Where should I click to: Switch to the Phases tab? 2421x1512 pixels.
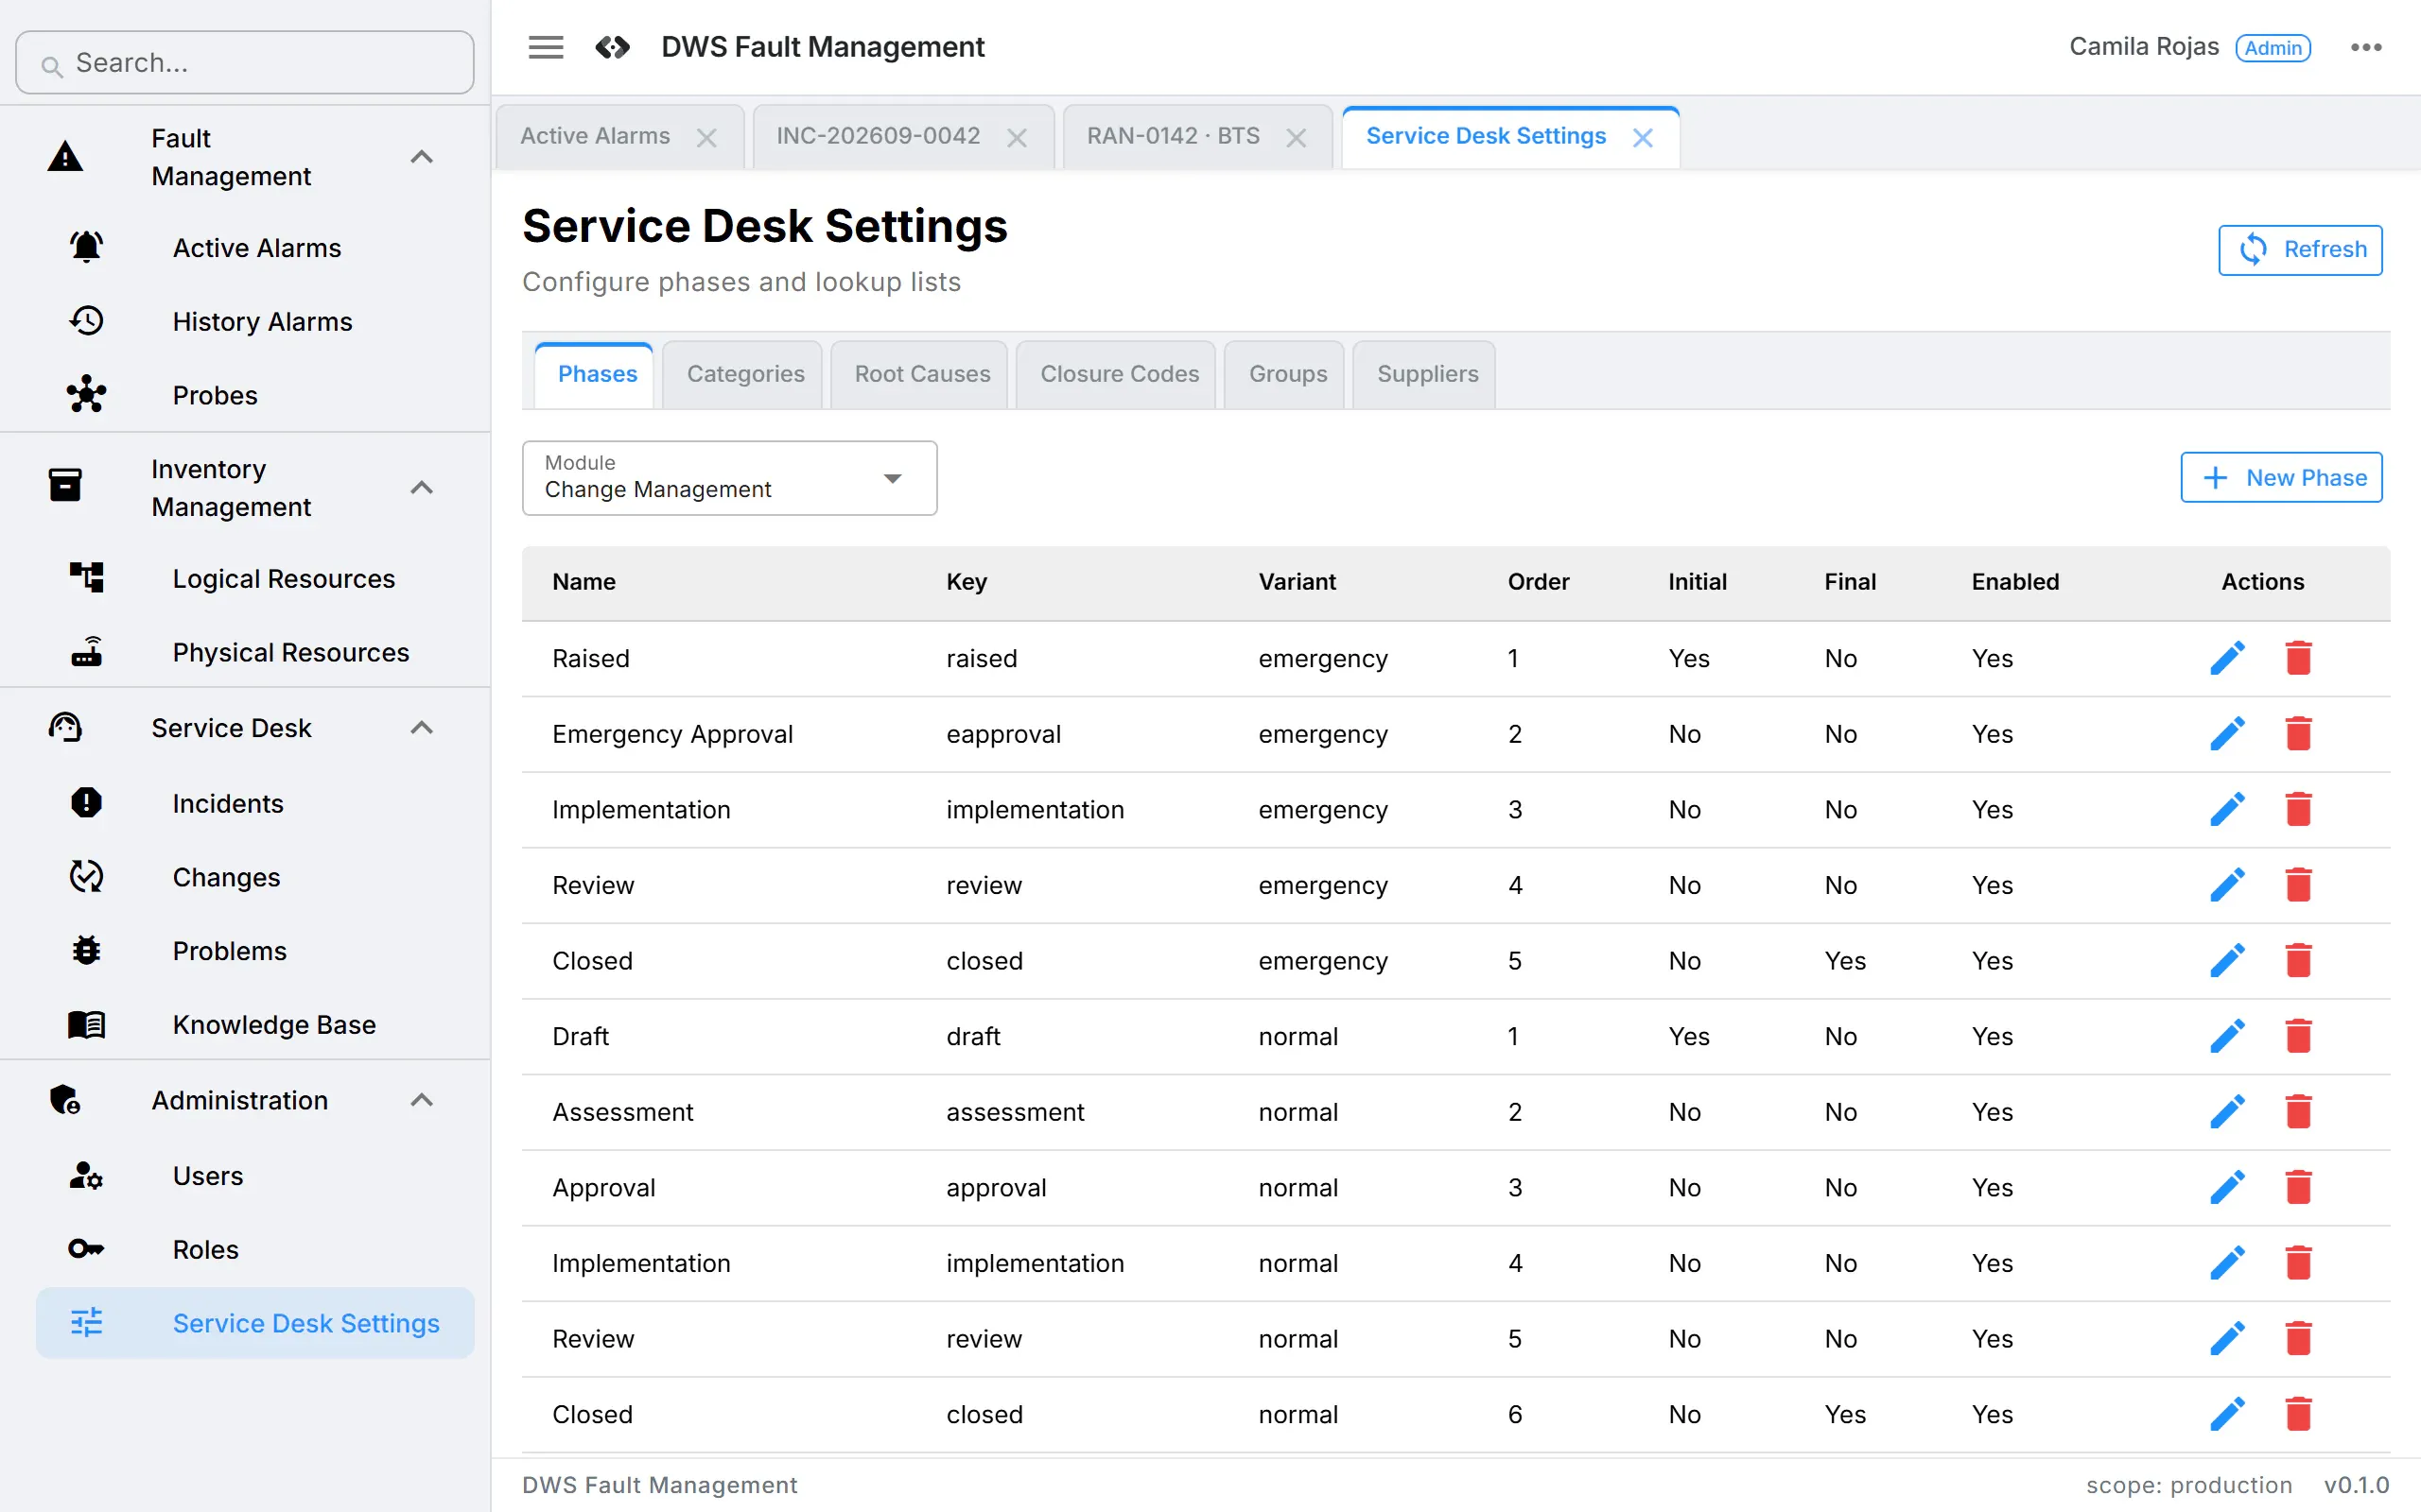tap(596, 374)
